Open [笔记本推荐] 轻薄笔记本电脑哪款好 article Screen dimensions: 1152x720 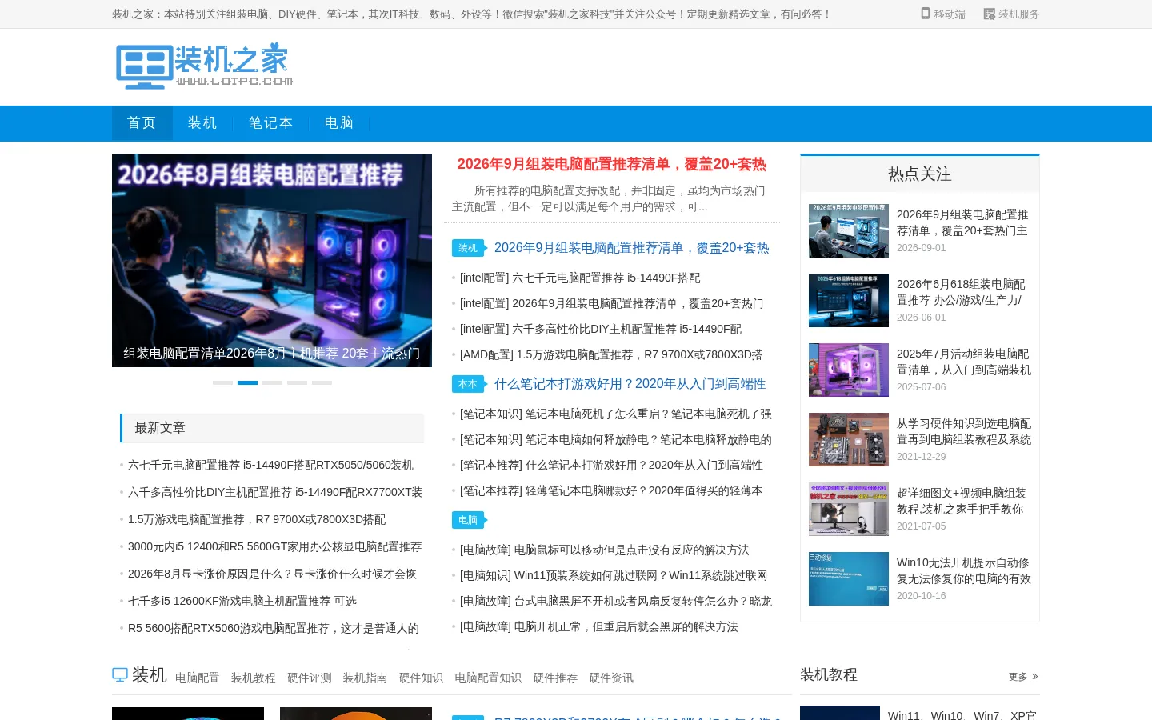pos(611,491)
